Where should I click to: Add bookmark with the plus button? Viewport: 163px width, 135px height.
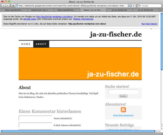[x=13, y=6]
